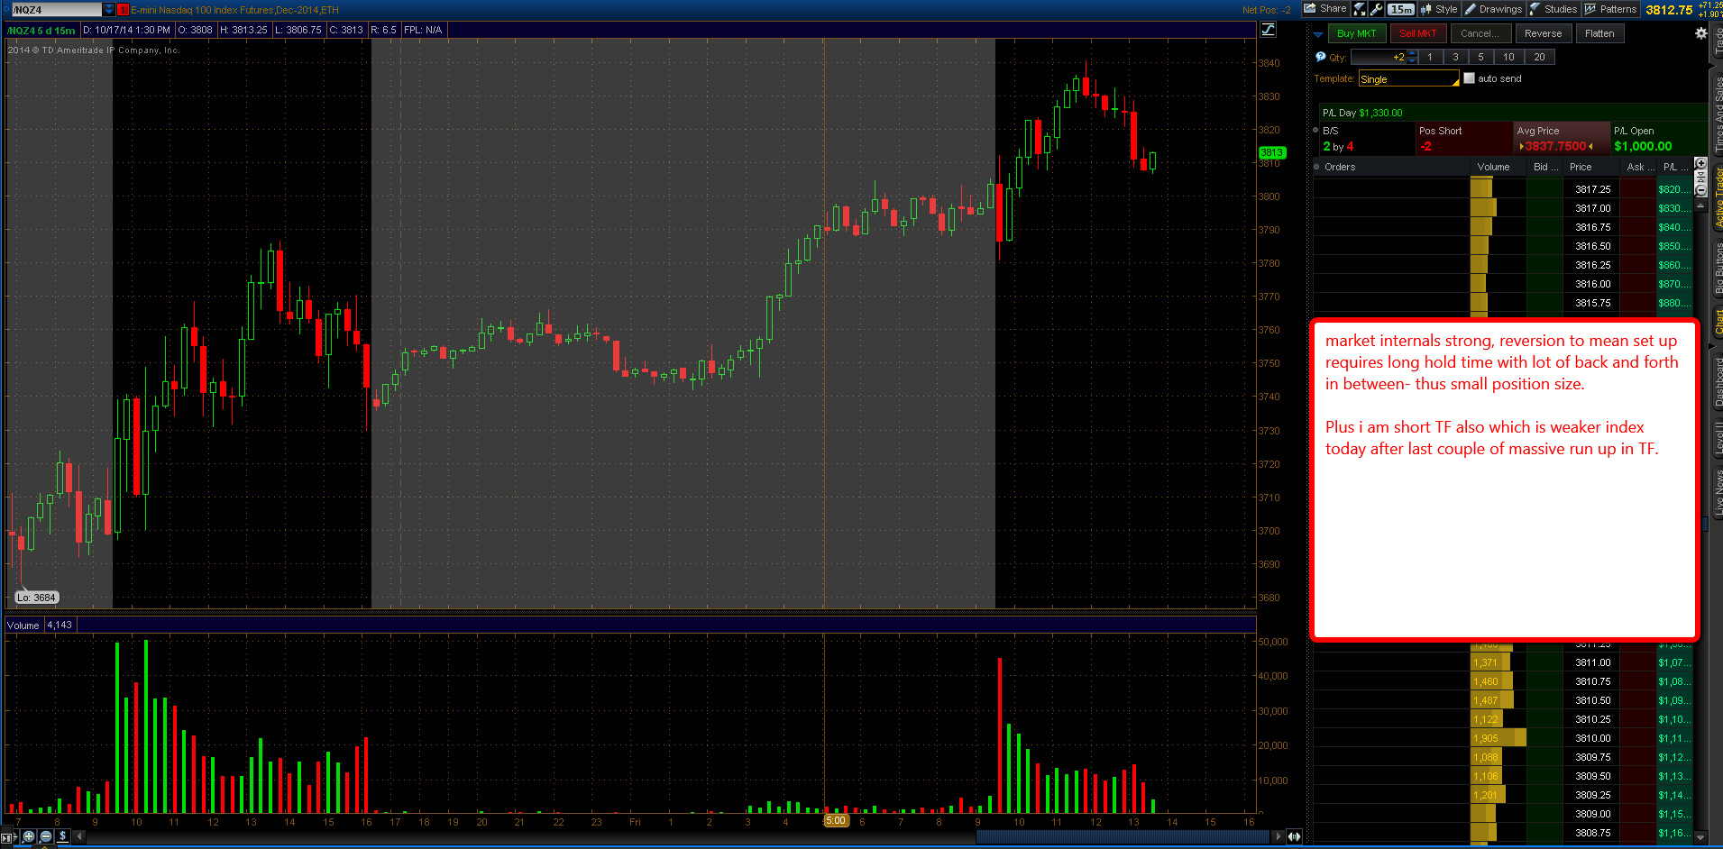This screenshot has width=1723, height=849.
Task: Open the symbol selector dropdown arrow
Action: pos(109,10)
